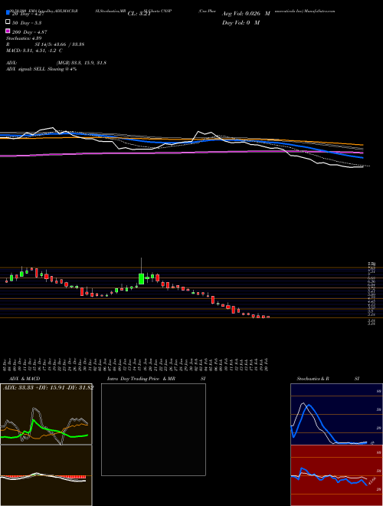The width and height of the screenshot is (383, 506).
Task: Select the '50 Day = 5.3' legend text
Action: click(x=27, y=23)
